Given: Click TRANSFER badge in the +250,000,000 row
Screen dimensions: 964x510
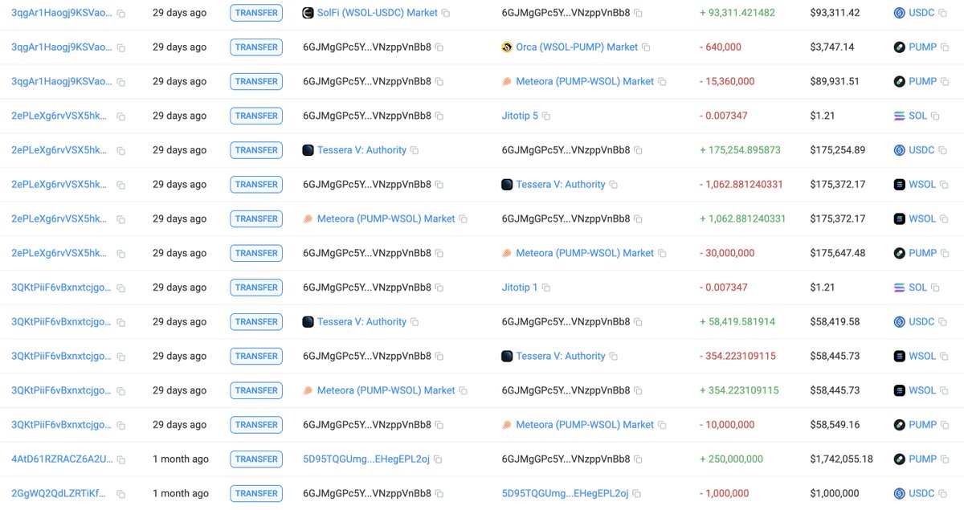Looking at the screenshot, I should (256, 459).
